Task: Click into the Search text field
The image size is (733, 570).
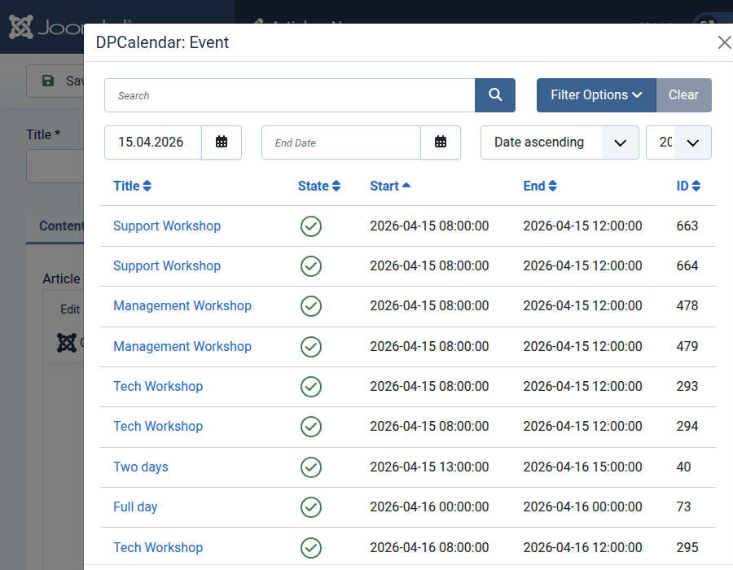Action: point(289,95)
